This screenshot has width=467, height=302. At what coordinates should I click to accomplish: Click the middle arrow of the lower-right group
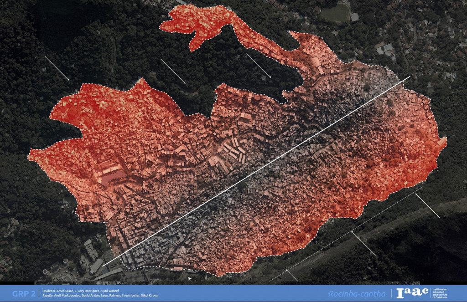point(363,243)
